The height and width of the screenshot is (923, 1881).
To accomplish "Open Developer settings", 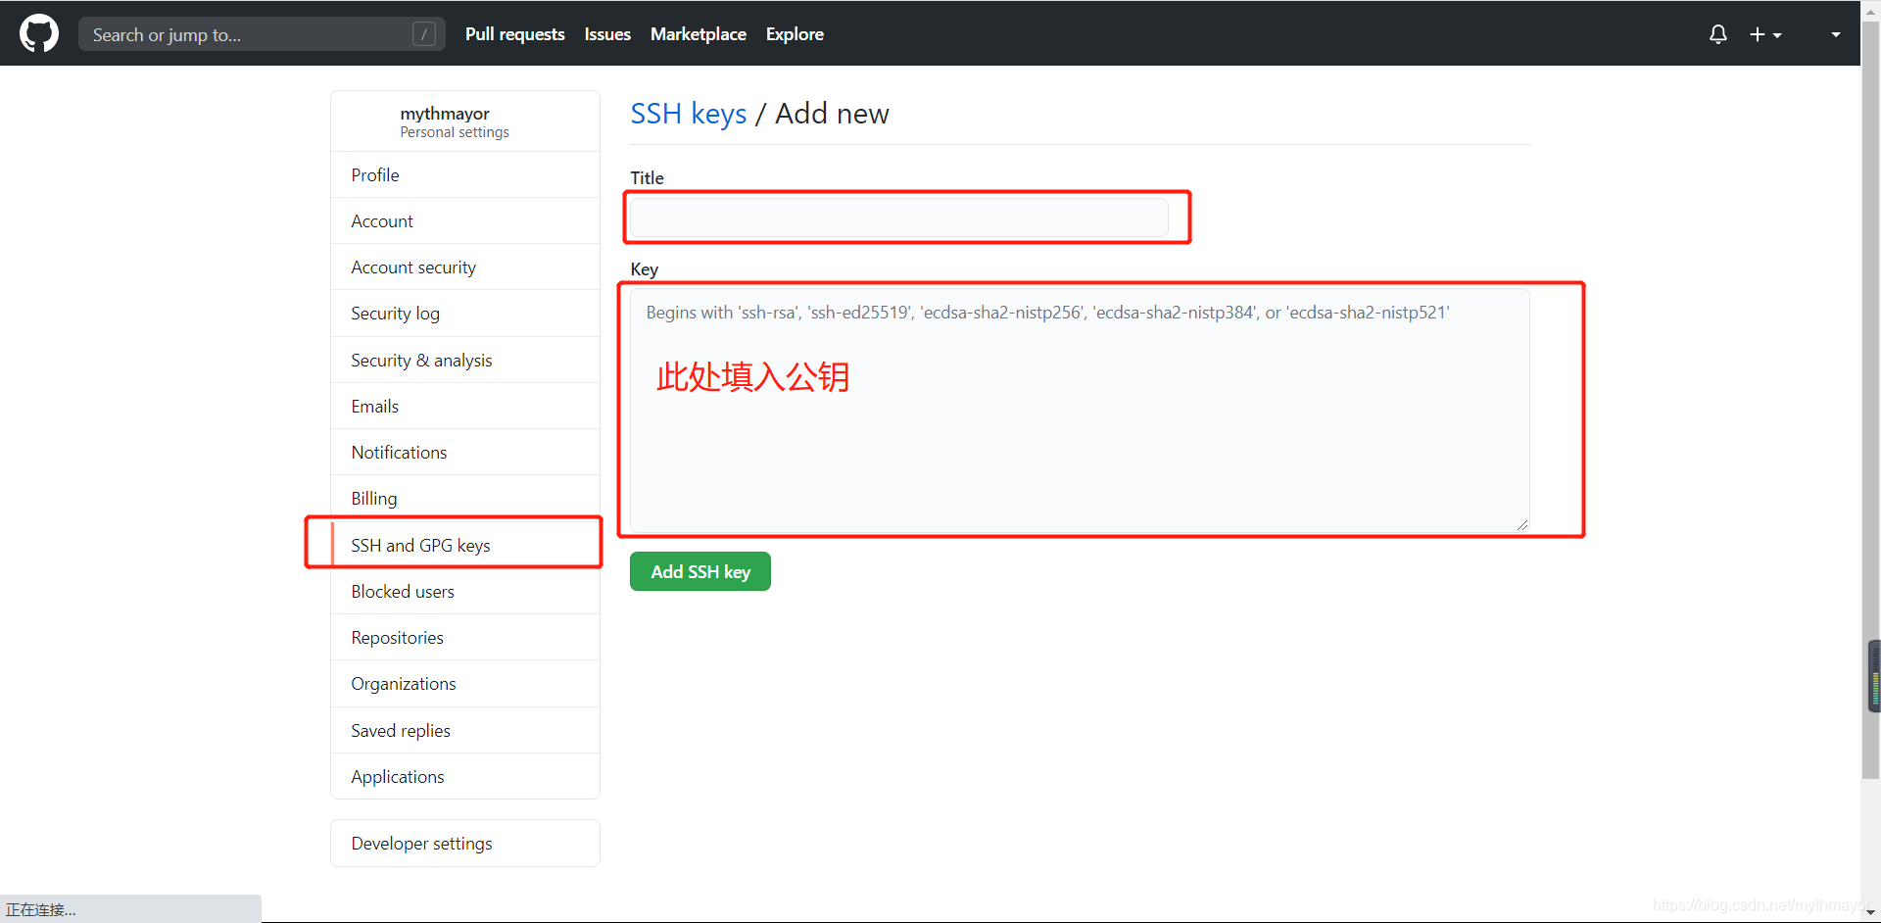I will coord(465,843).
